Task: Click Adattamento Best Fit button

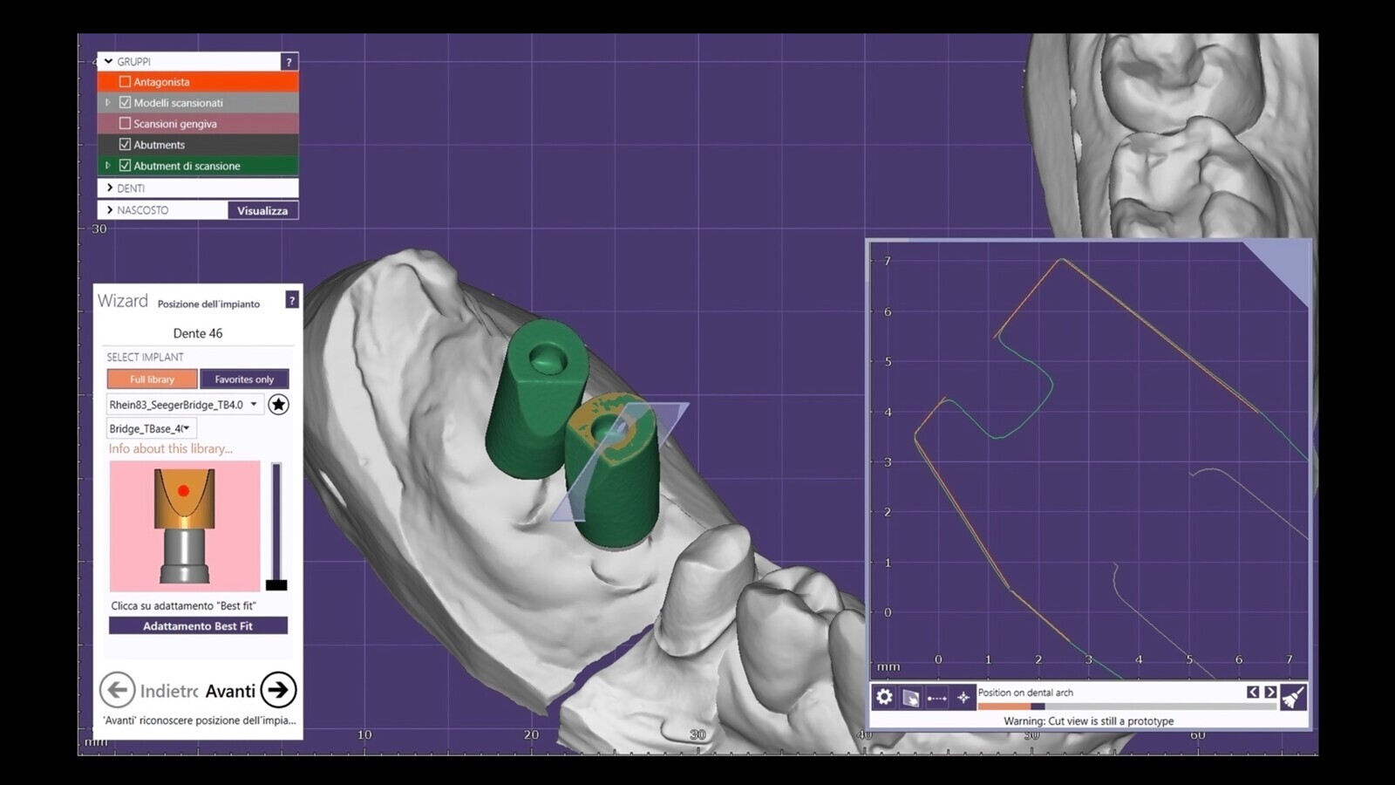Action: [x=198, y=626]
